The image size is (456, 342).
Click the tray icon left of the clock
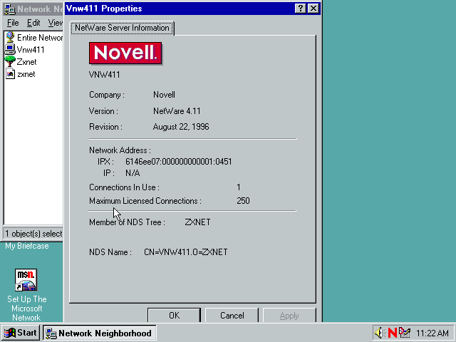click(405, 333)
